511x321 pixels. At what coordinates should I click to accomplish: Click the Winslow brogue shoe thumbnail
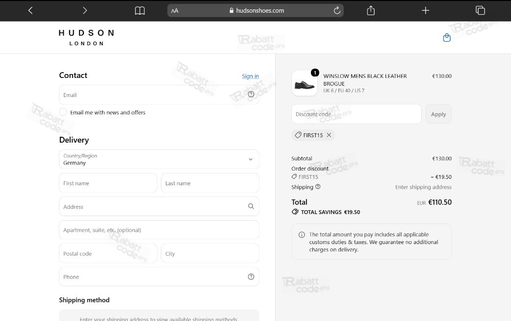305,83
